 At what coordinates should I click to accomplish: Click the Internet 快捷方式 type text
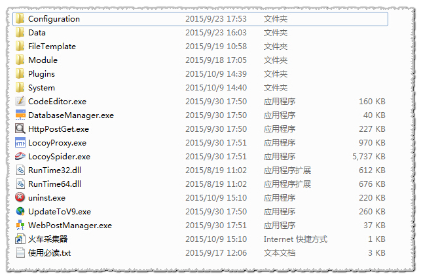point(295,239)
